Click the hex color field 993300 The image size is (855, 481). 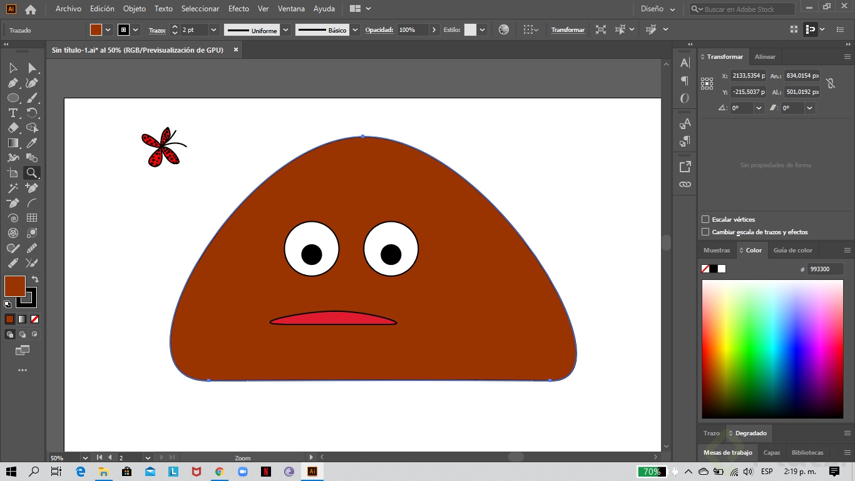coord(825,269)
